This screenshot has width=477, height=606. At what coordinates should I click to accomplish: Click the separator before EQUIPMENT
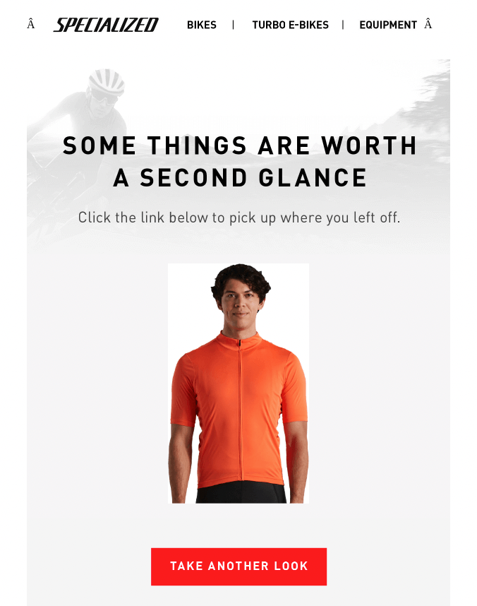tap(343, 25)
